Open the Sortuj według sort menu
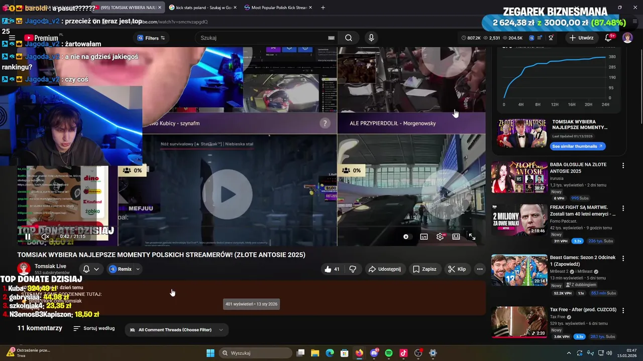 [x=94, y=328]
